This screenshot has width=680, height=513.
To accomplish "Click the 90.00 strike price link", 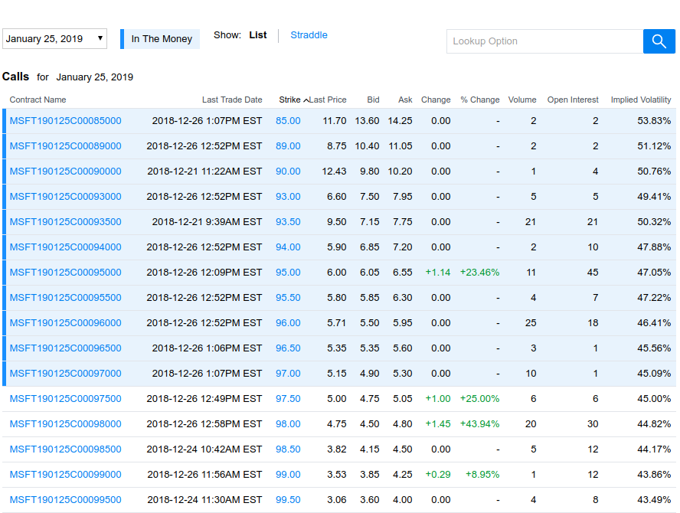I will 288,172.
